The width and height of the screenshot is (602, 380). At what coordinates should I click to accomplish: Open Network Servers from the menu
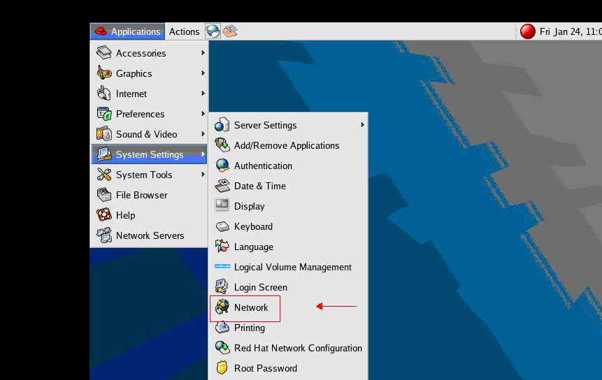[x=150, y=235]
